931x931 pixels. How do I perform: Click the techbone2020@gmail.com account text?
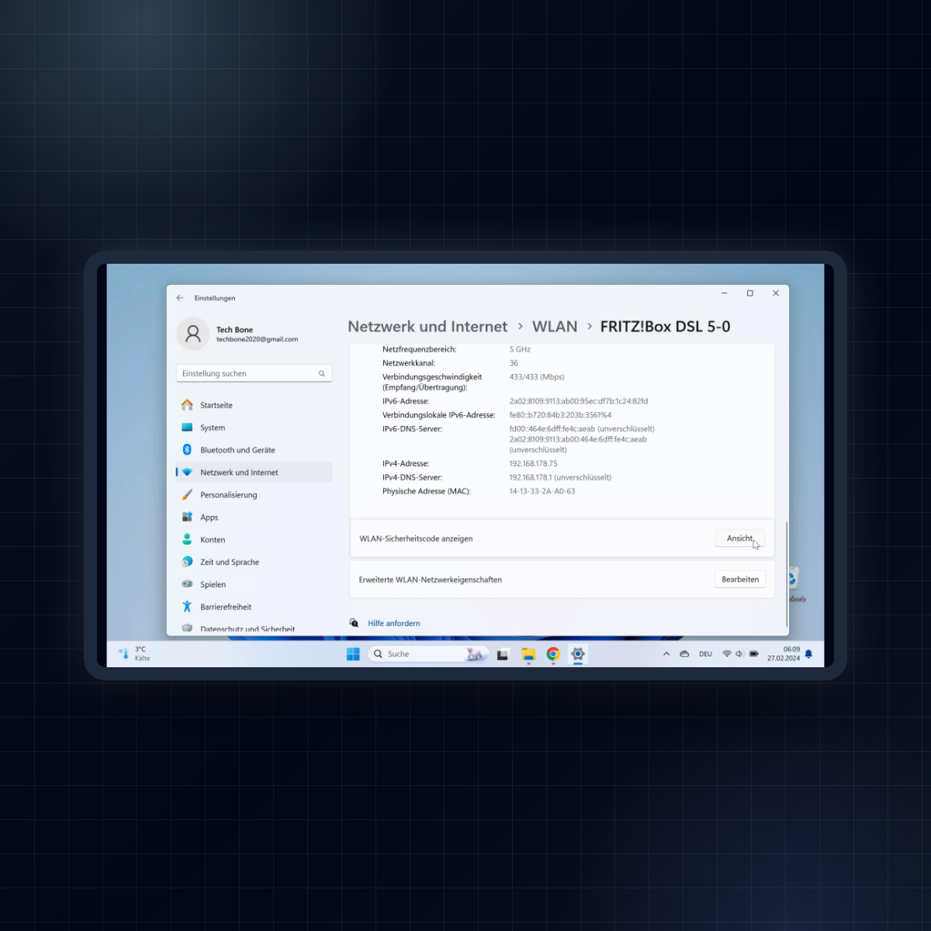tap(257, 339)
